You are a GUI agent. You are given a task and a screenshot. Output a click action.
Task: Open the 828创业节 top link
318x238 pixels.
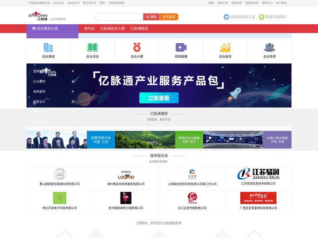tap(73, 3)
